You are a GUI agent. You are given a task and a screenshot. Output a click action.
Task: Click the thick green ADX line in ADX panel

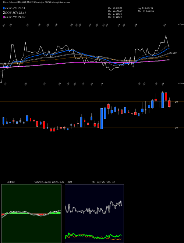tap(93, 237)
